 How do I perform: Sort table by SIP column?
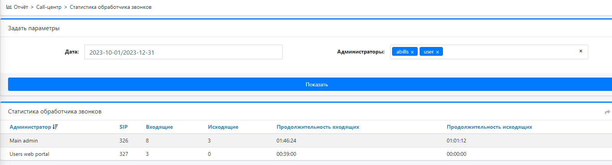coord(123,127)
